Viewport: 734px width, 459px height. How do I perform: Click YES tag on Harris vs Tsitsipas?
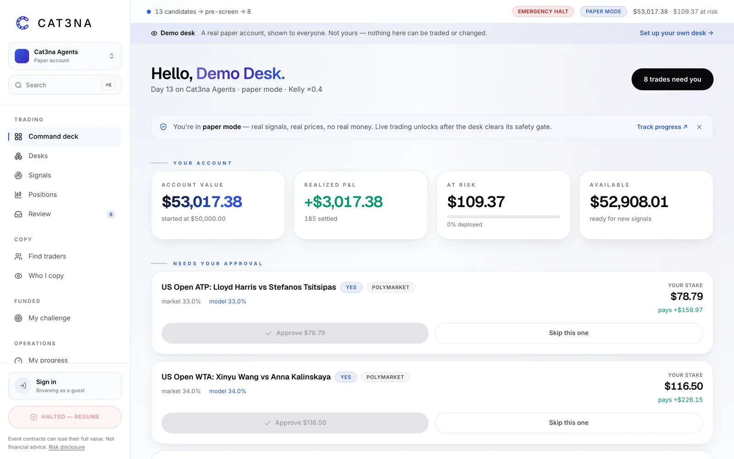coord(351,287)
